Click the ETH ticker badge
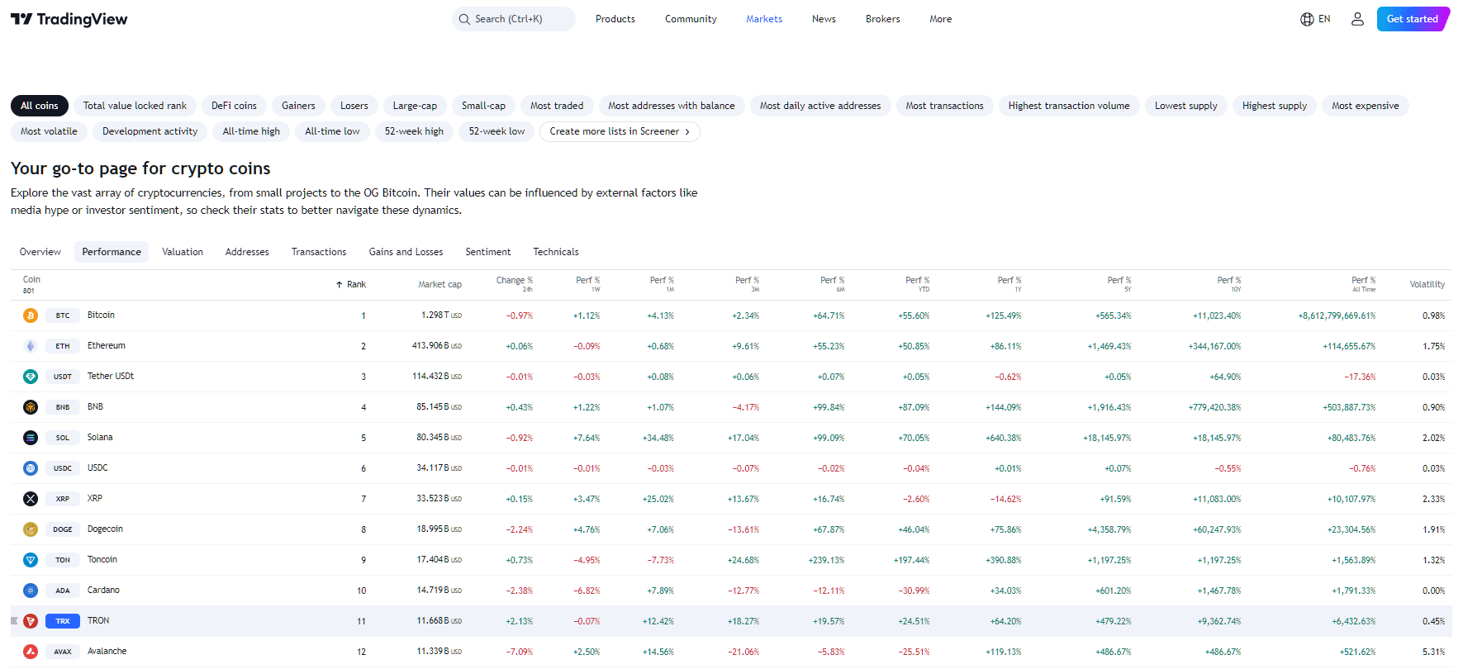Screen dimensions: 1482x669 [x=63, y=346]
